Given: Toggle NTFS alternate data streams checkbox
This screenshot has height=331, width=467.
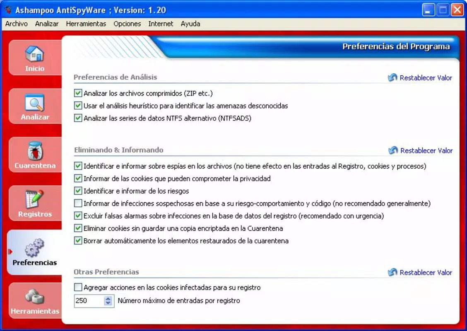Looking at the screenshot, I should (x=78, y=118).
